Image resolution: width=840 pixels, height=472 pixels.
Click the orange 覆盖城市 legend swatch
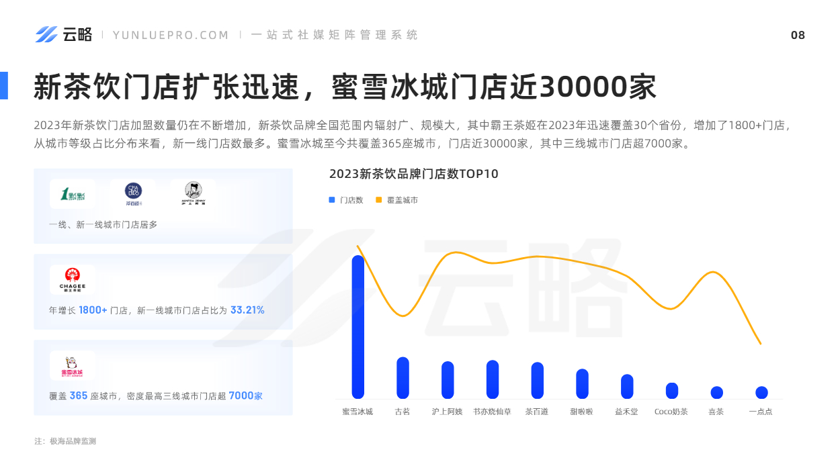(x=379, y=200)
